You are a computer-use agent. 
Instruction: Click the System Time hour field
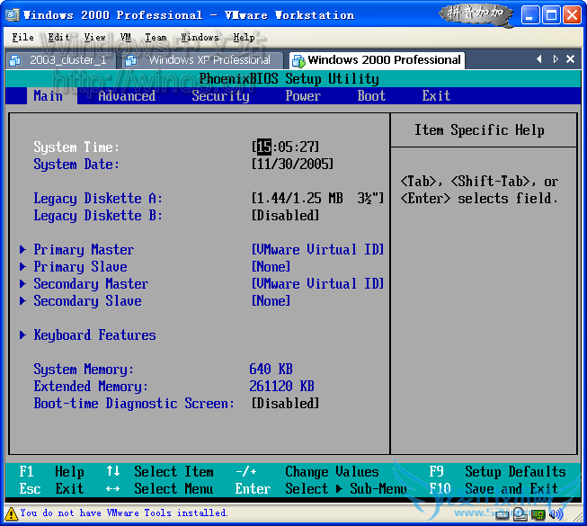(263, 147)
